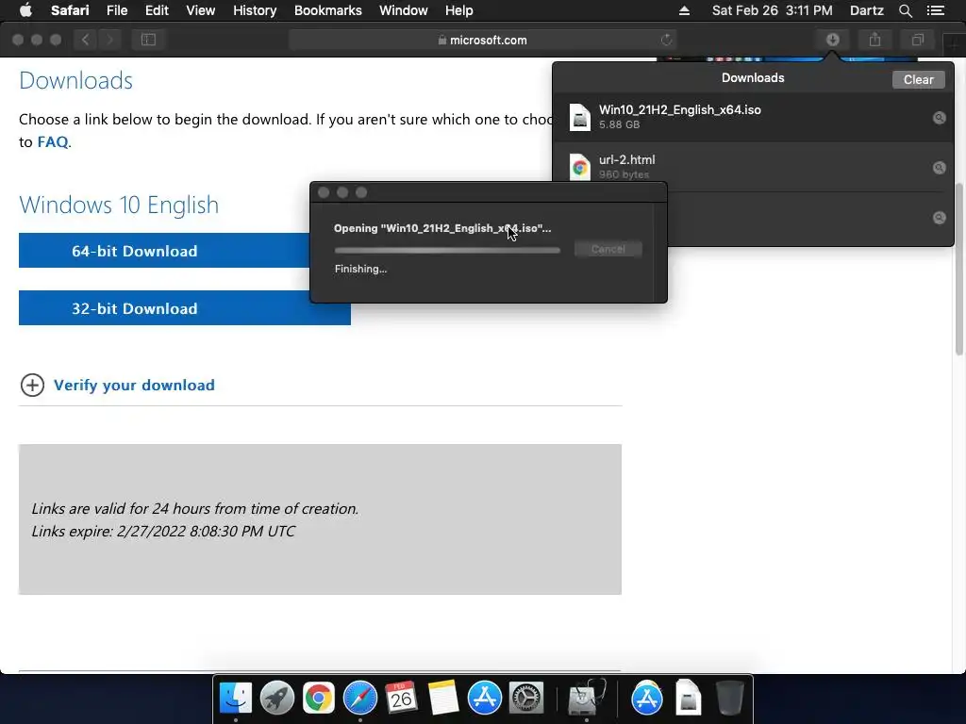Open Safari from the Dock
This screenshot has height=724, width=966.
(359, 698)
